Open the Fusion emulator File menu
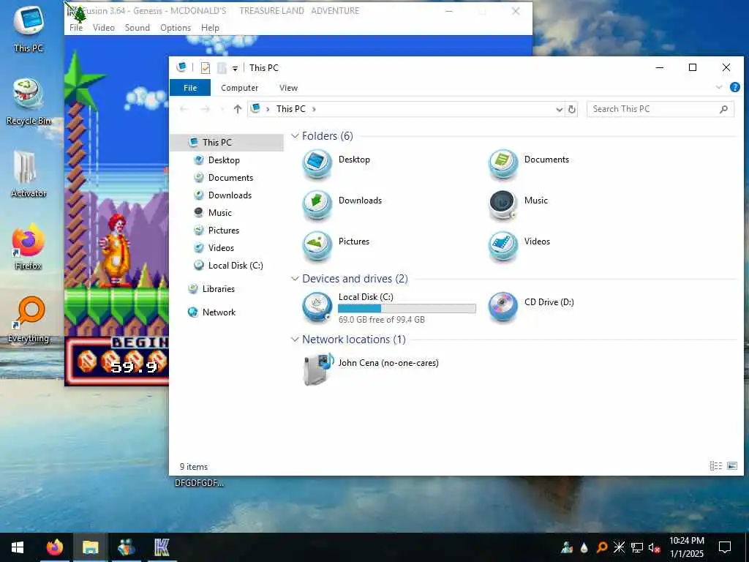Viewport: 749px width, 562px height. (76, 28)
